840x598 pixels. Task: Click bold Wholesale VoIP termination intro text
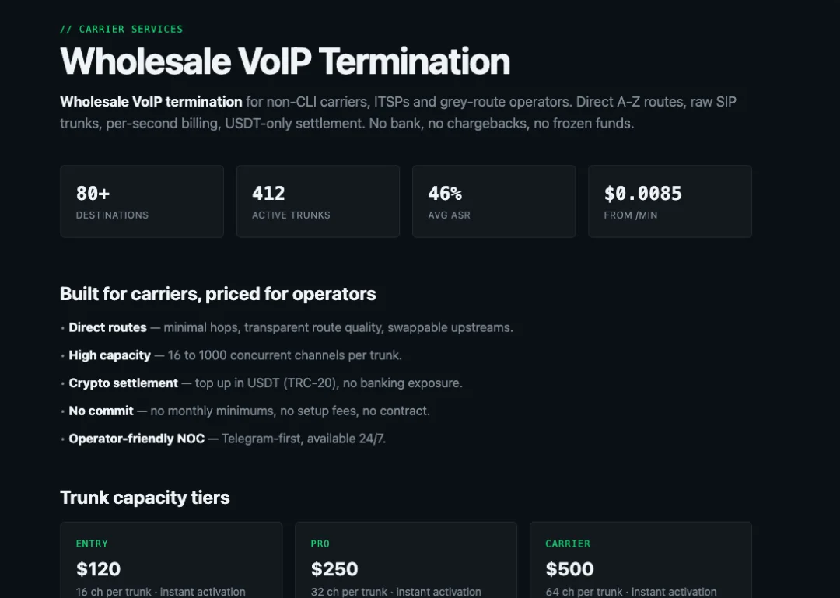tap(151, 102)
